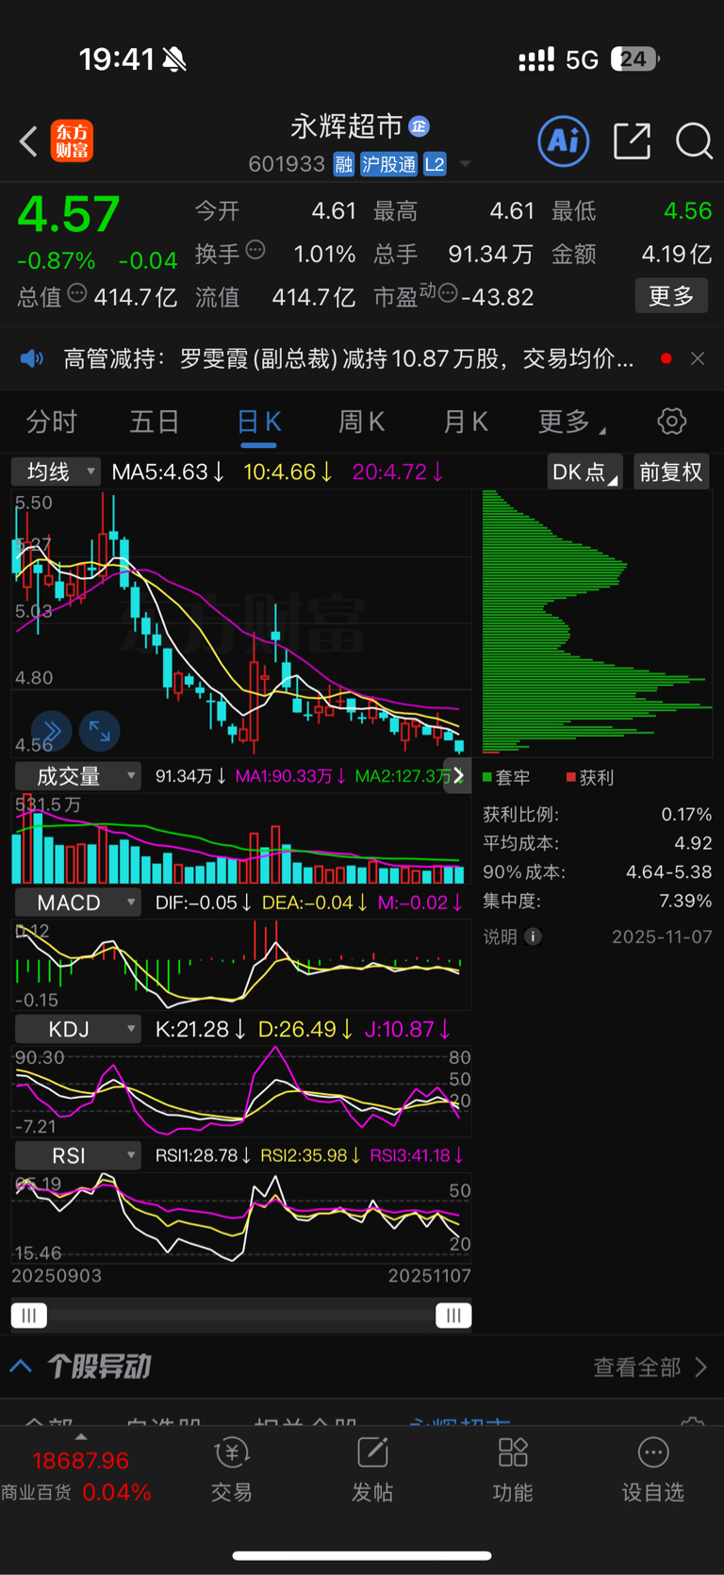
Task: Expand 更多 chart period options
Action: point(571,422)
